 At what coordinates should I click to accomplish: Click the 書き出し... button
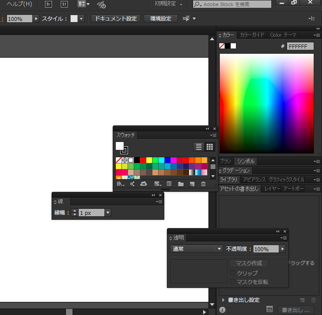(295, 310)
